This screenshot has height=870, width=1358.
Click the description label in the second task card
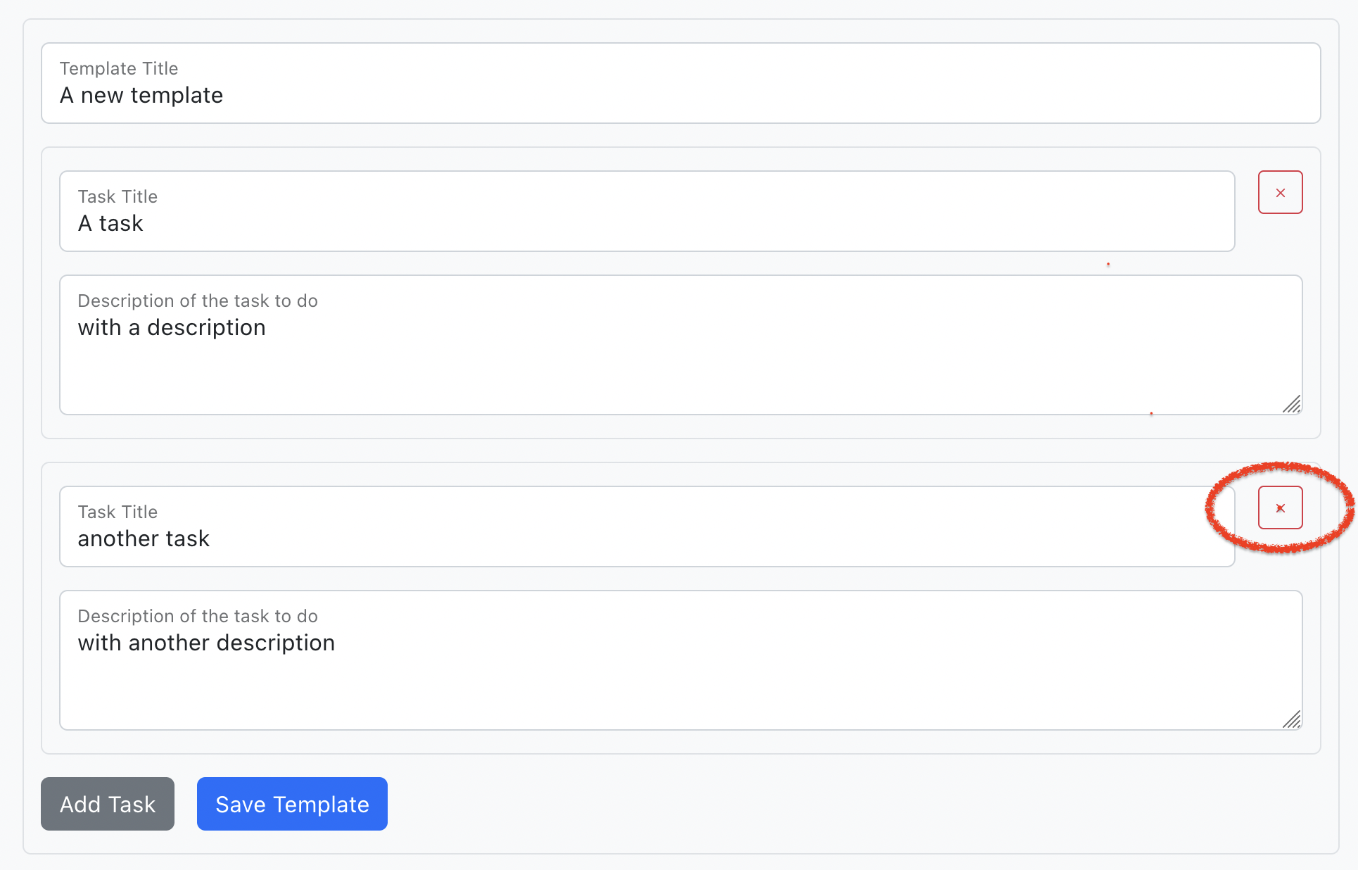point(198,616)
